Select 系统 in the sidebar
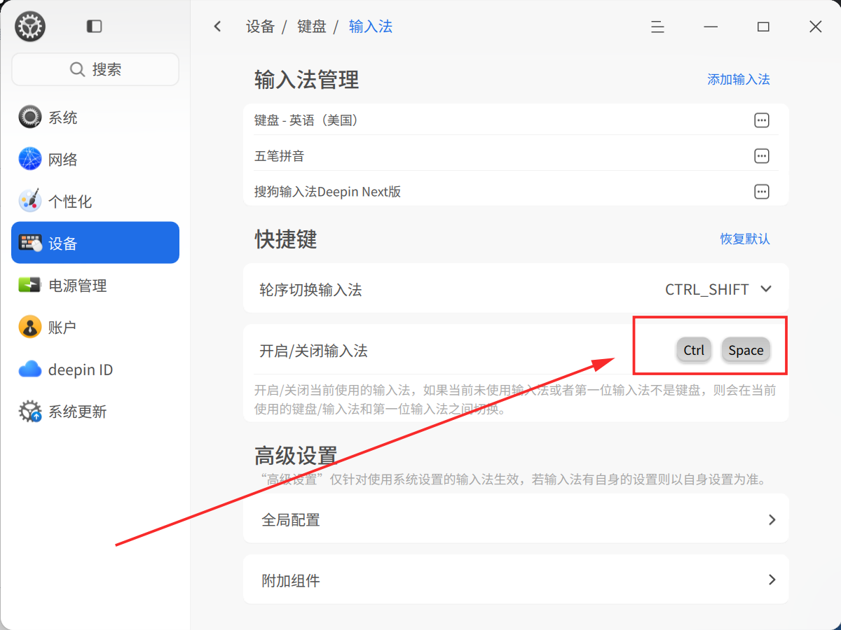The height and width of the screenshot is (630, 841). pos(95,117)
